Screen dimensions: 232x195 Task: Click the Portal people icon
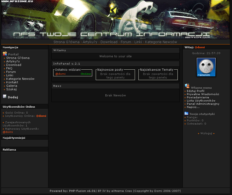5,54
